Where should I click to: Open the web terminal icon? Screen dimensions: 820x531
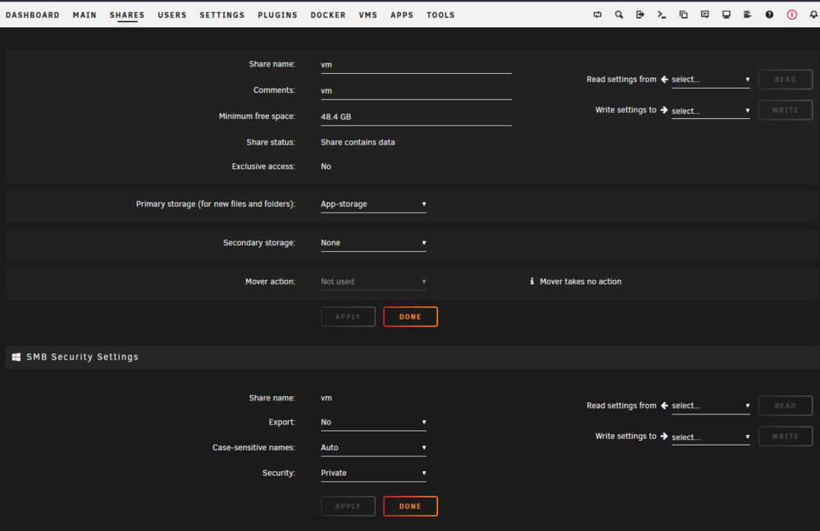[x=662, y=15]
